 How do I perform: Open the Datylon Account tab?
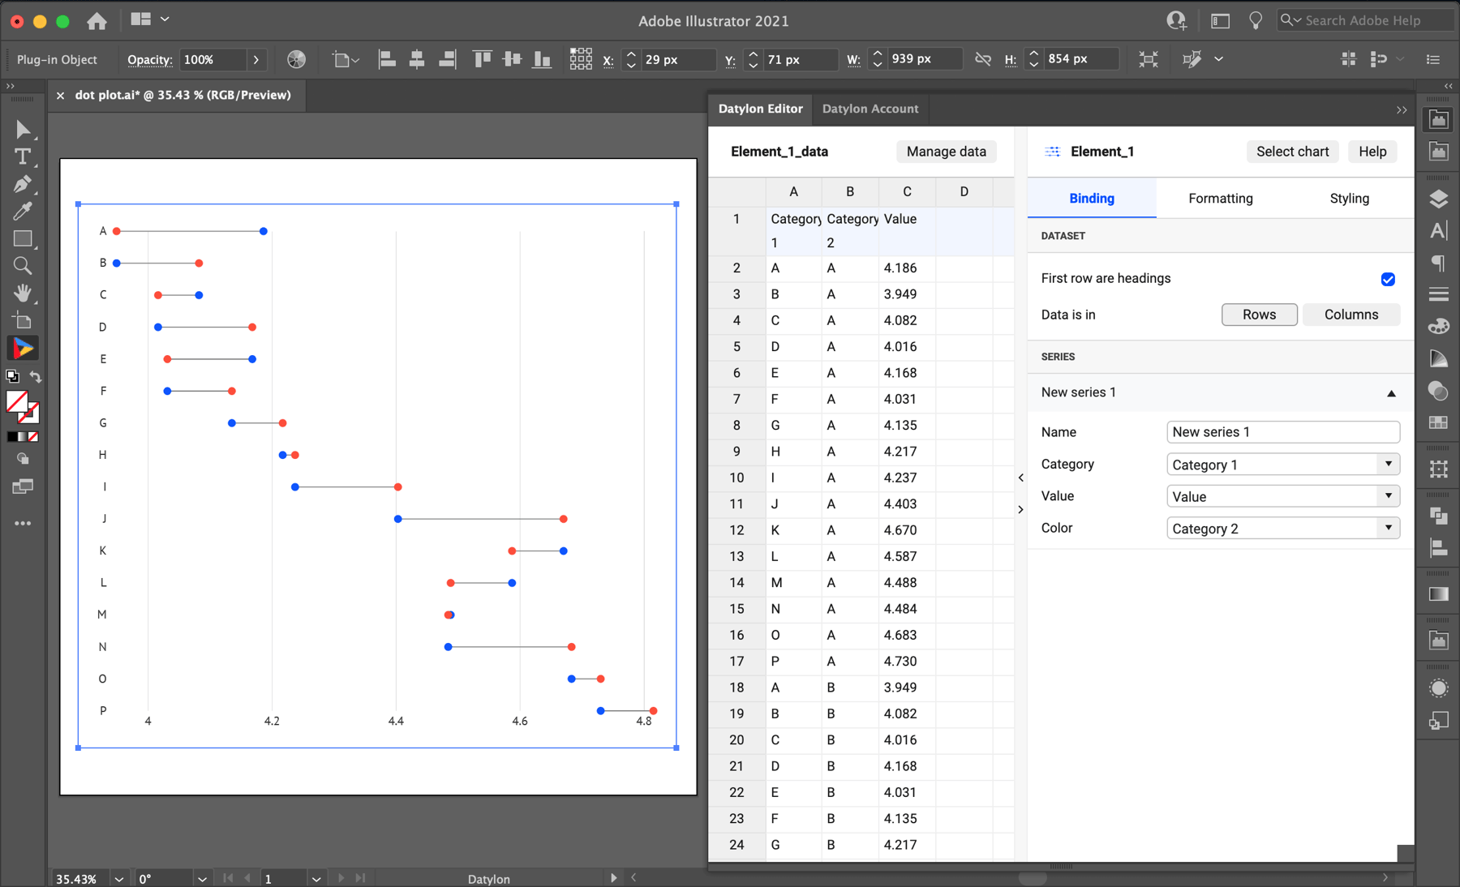click(870, 109)
